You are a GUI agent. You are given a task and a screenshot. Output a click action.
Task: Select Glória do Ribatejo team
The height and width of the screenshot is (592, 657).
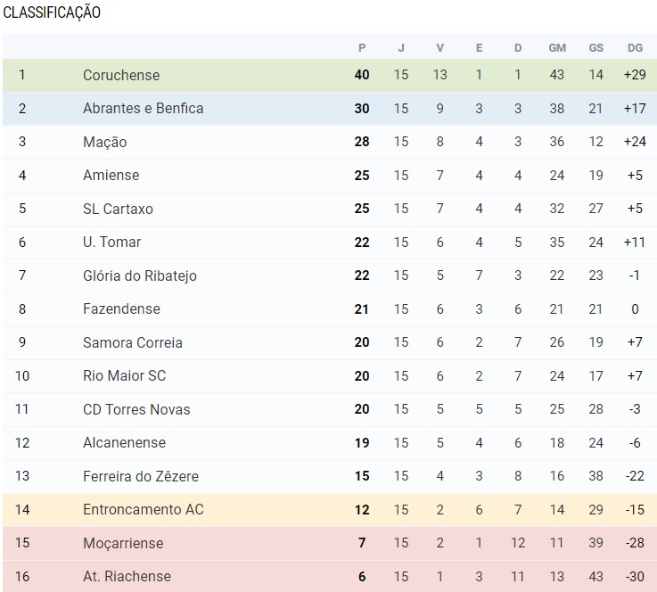139,275
